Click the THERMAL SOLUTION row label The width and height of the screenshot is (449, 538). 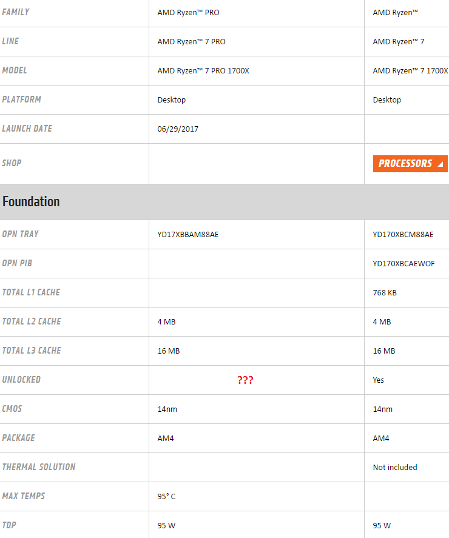coord(39,467)
